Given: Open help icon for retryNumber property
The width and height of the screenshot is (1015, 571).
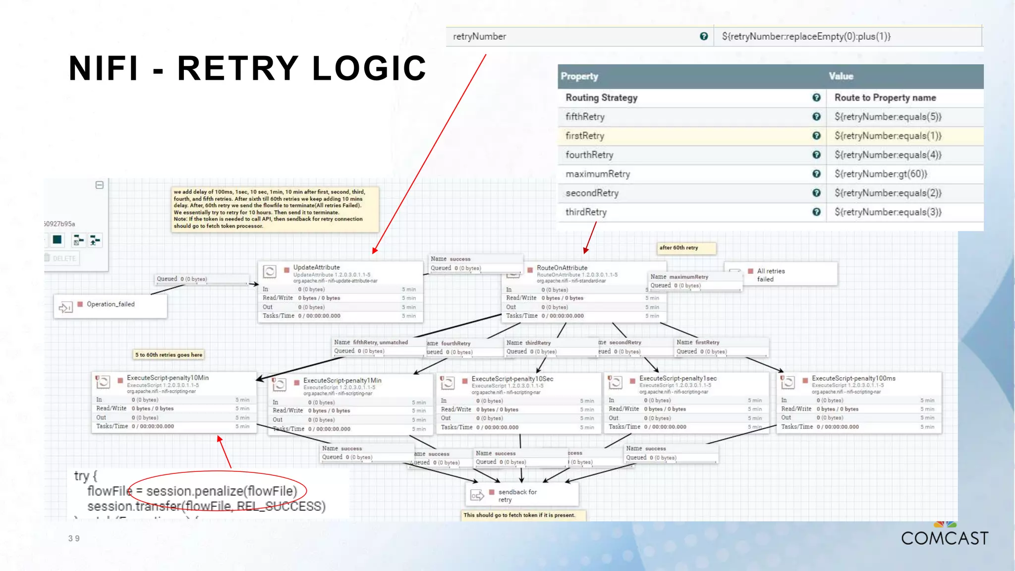Looking at the screenshot, I should coord(704,36).
